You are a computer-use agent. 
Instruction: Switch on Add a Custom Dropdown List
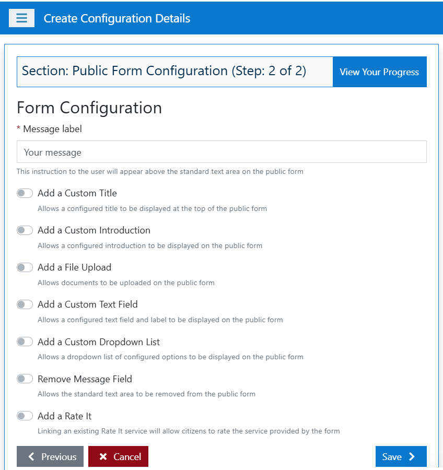coord(25,342)
